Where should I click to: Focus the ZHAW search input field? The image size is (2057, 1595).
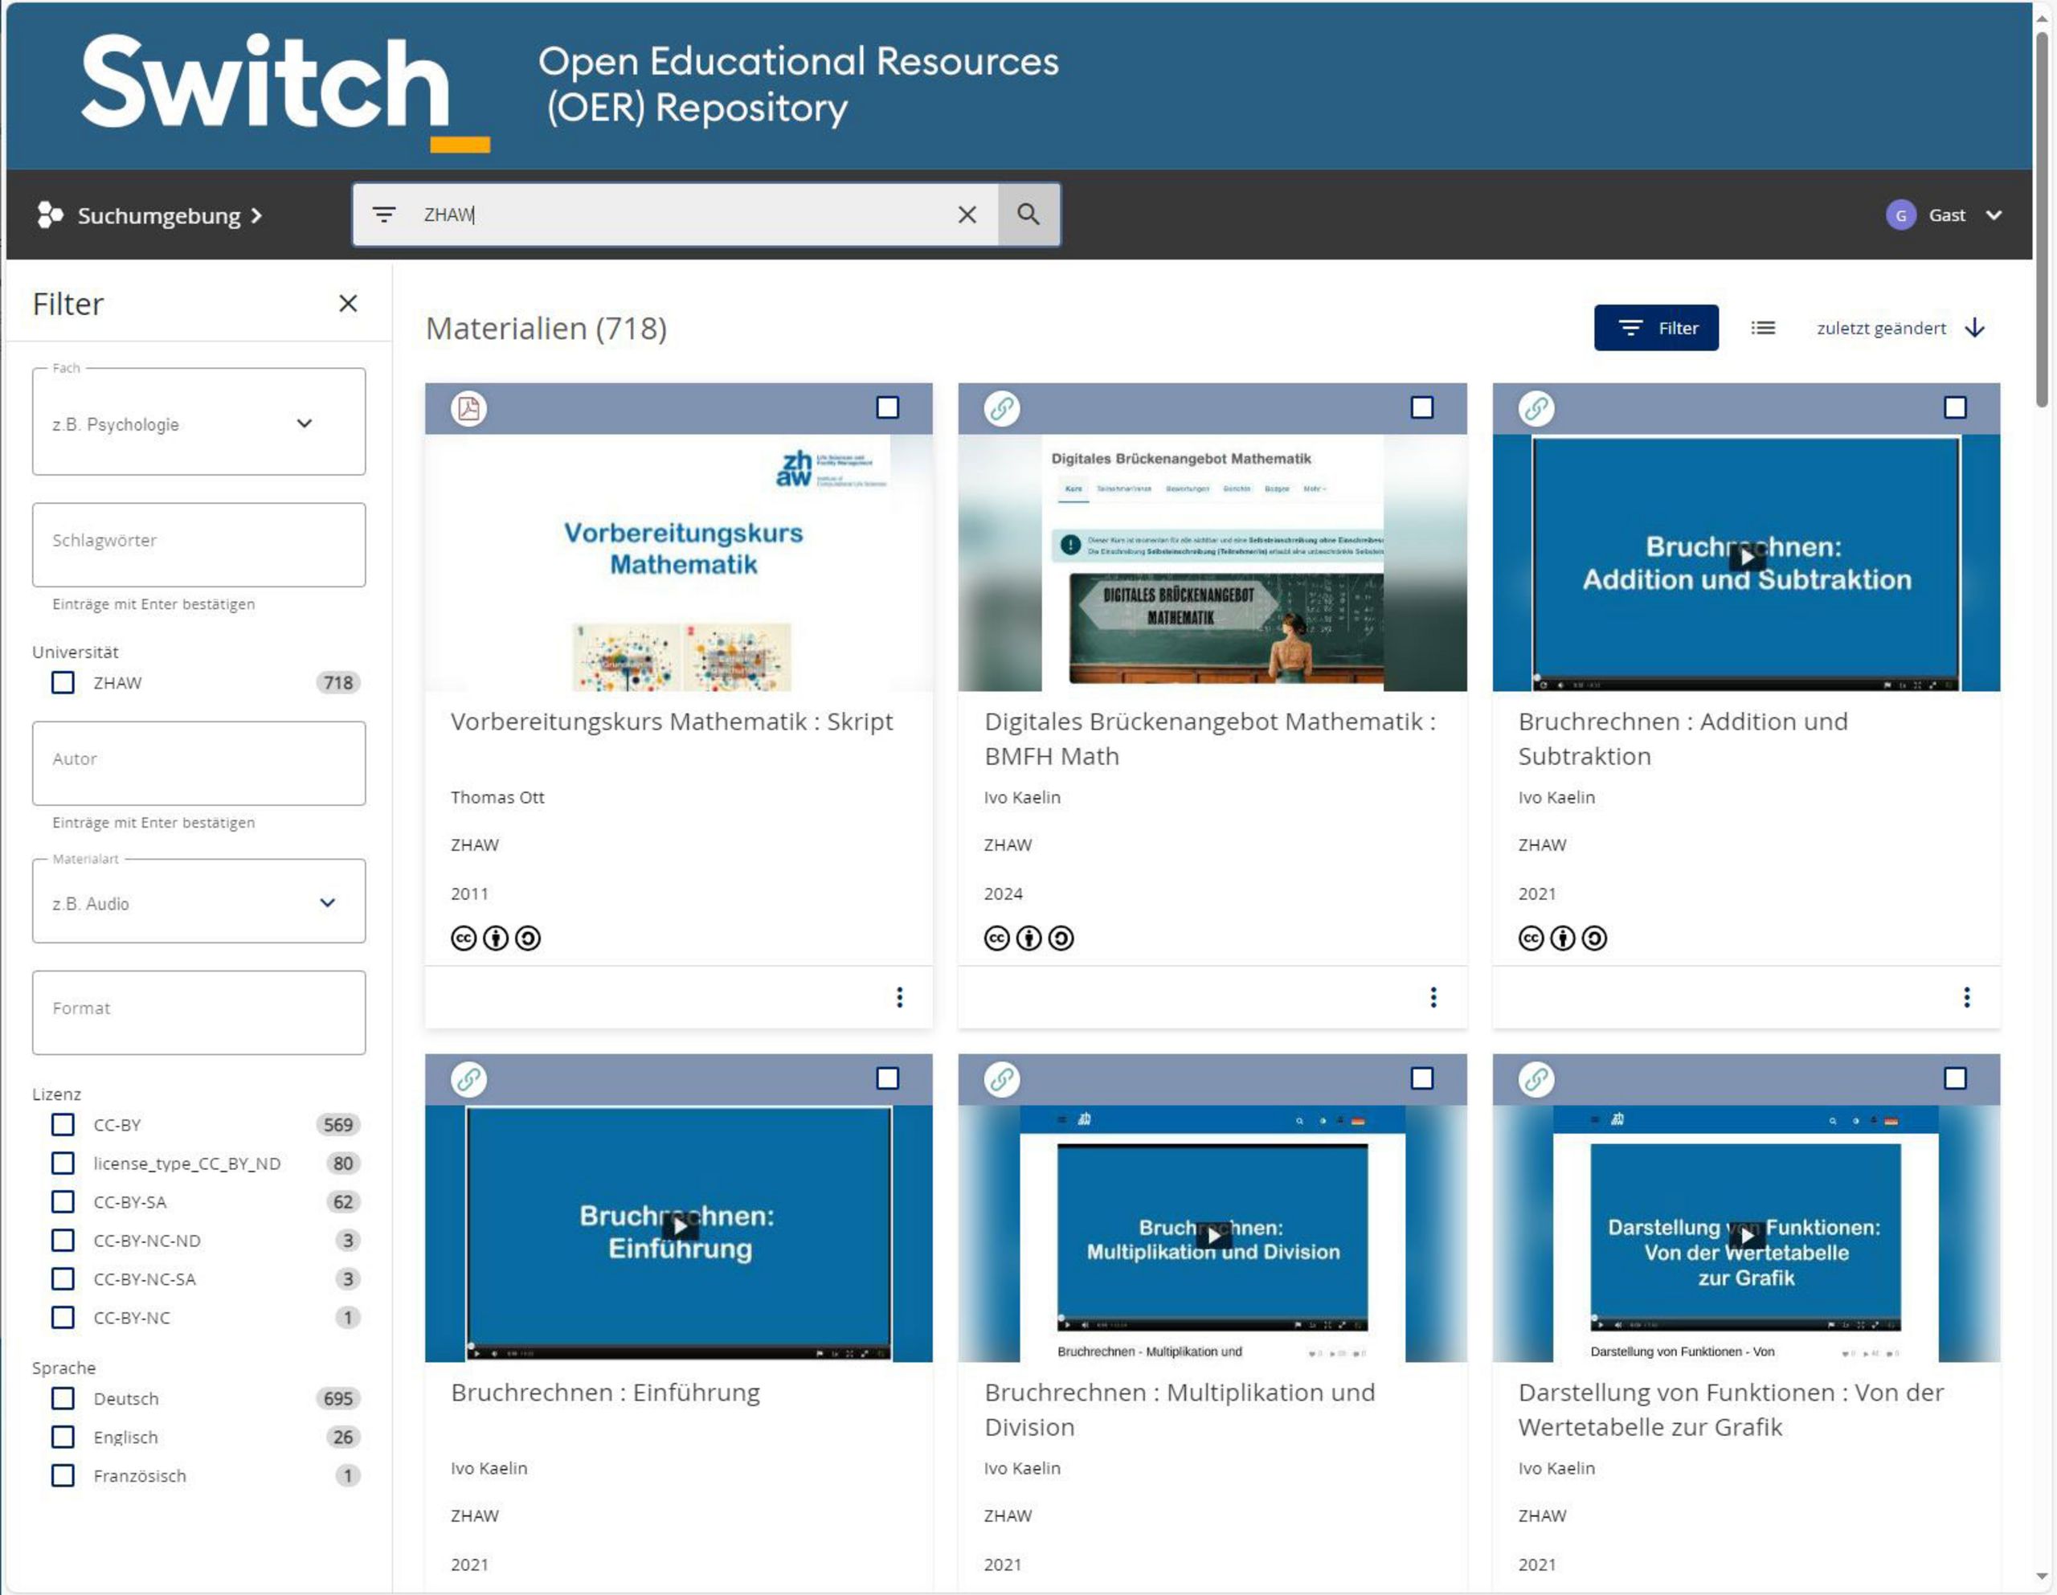pyautogui.click(x=677, y=215)
